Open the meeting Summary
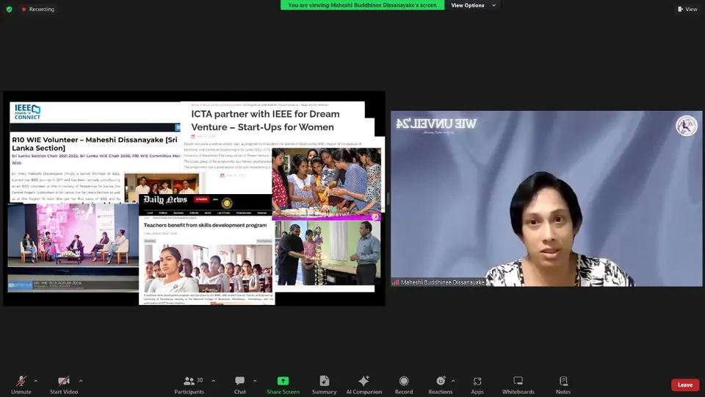 tap(324, 385)
